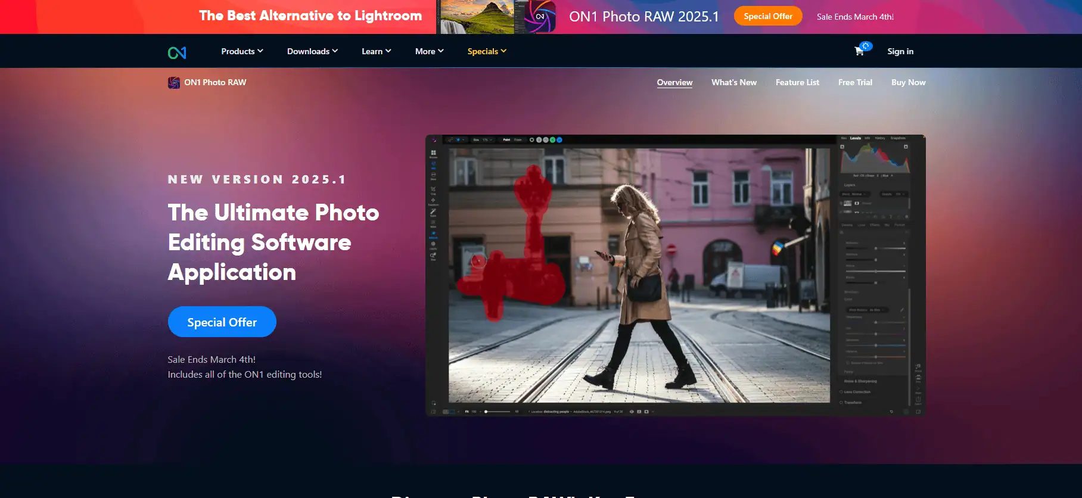This screenshot has width=1082, height=498.
Task: Expand the Products menu
Action: pyautogui.click(x=242, y=51)
